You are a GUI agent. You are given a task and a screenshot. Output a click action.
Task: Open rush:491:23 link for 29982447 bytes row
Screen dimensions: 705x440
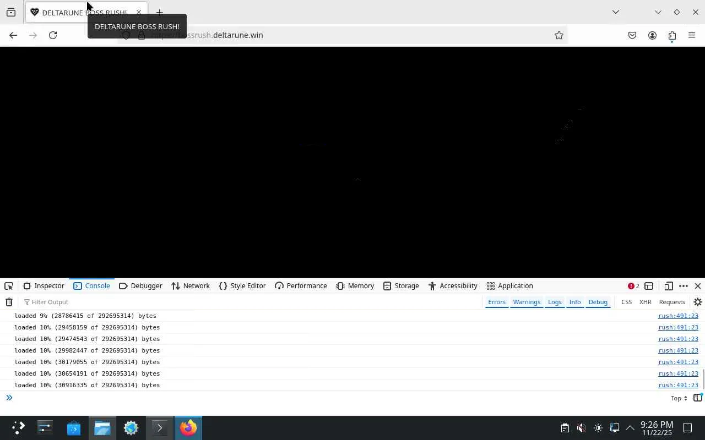pyautogui.click(x=678, y=350)
